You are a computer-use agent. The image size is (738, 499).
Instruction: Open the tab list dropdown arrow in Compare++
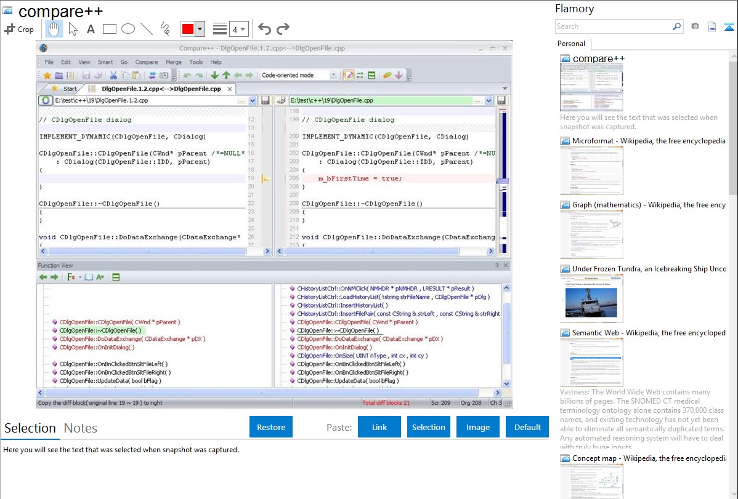pyautogui.click(x=505, y=89)
